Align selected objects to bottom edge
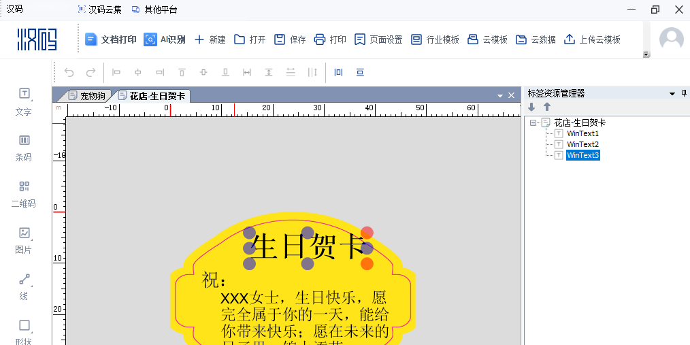The image size is (690, 345). (x=225, y=73)
